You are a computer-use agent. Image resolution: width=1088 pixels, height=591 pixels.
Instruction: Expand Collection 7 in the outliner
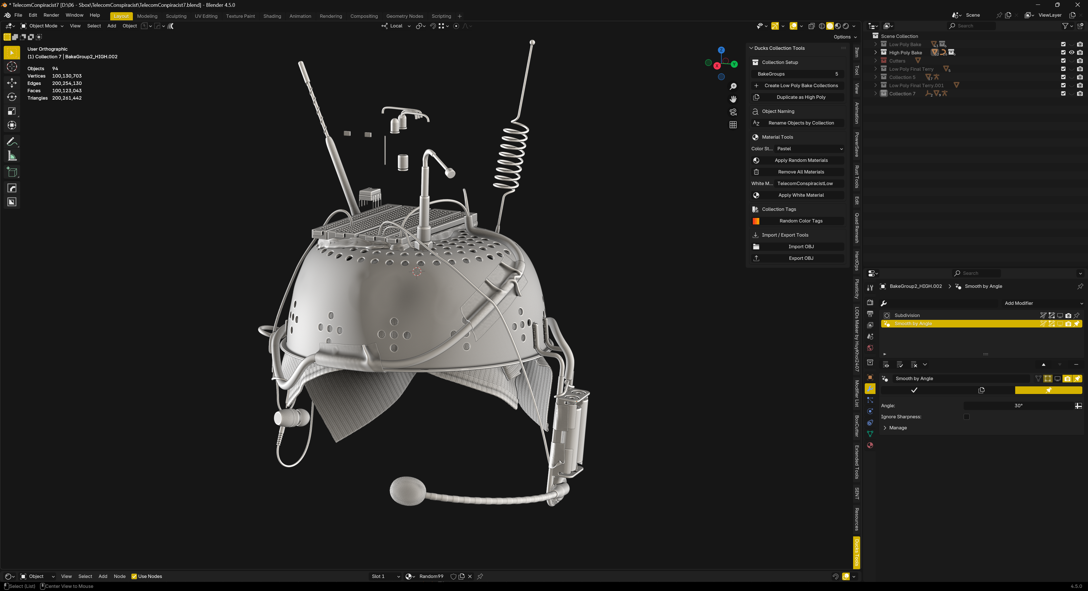pyautogui.click(x=875, y=94)
